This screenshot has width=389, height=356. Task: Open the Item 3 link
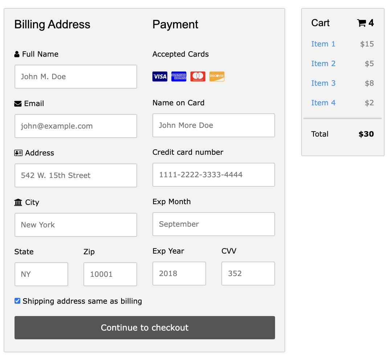click(323, 83)
